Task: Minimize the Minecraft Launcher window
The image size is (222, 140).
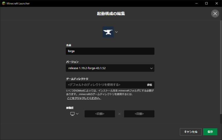Action: 196,3
